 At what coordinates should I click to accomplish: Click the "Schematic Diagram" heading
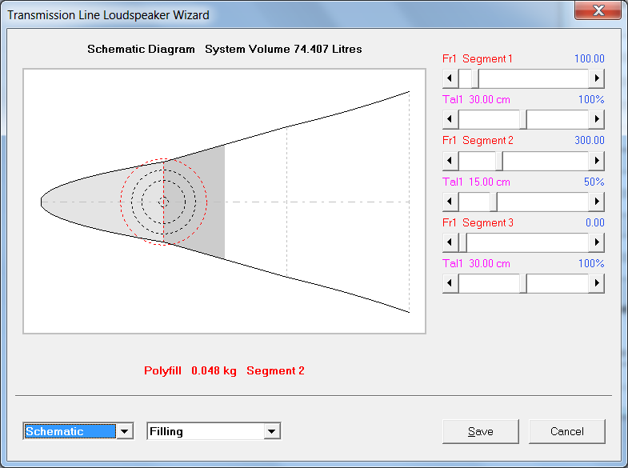click(141, 50)
